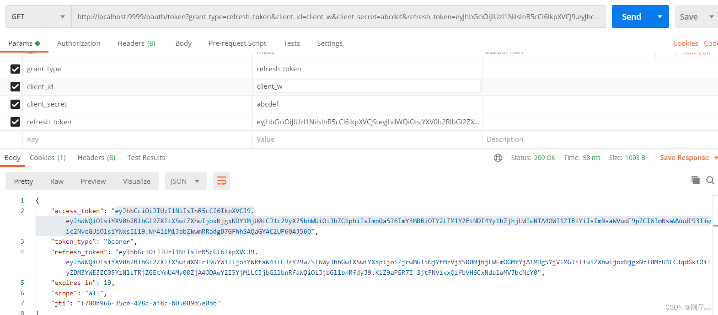Click the client_id key cell

(x=137, y=86)
